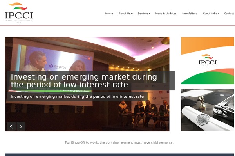235x156 pixels.
Task: Open the Home menu item
Action: click(x=109, y=13)
